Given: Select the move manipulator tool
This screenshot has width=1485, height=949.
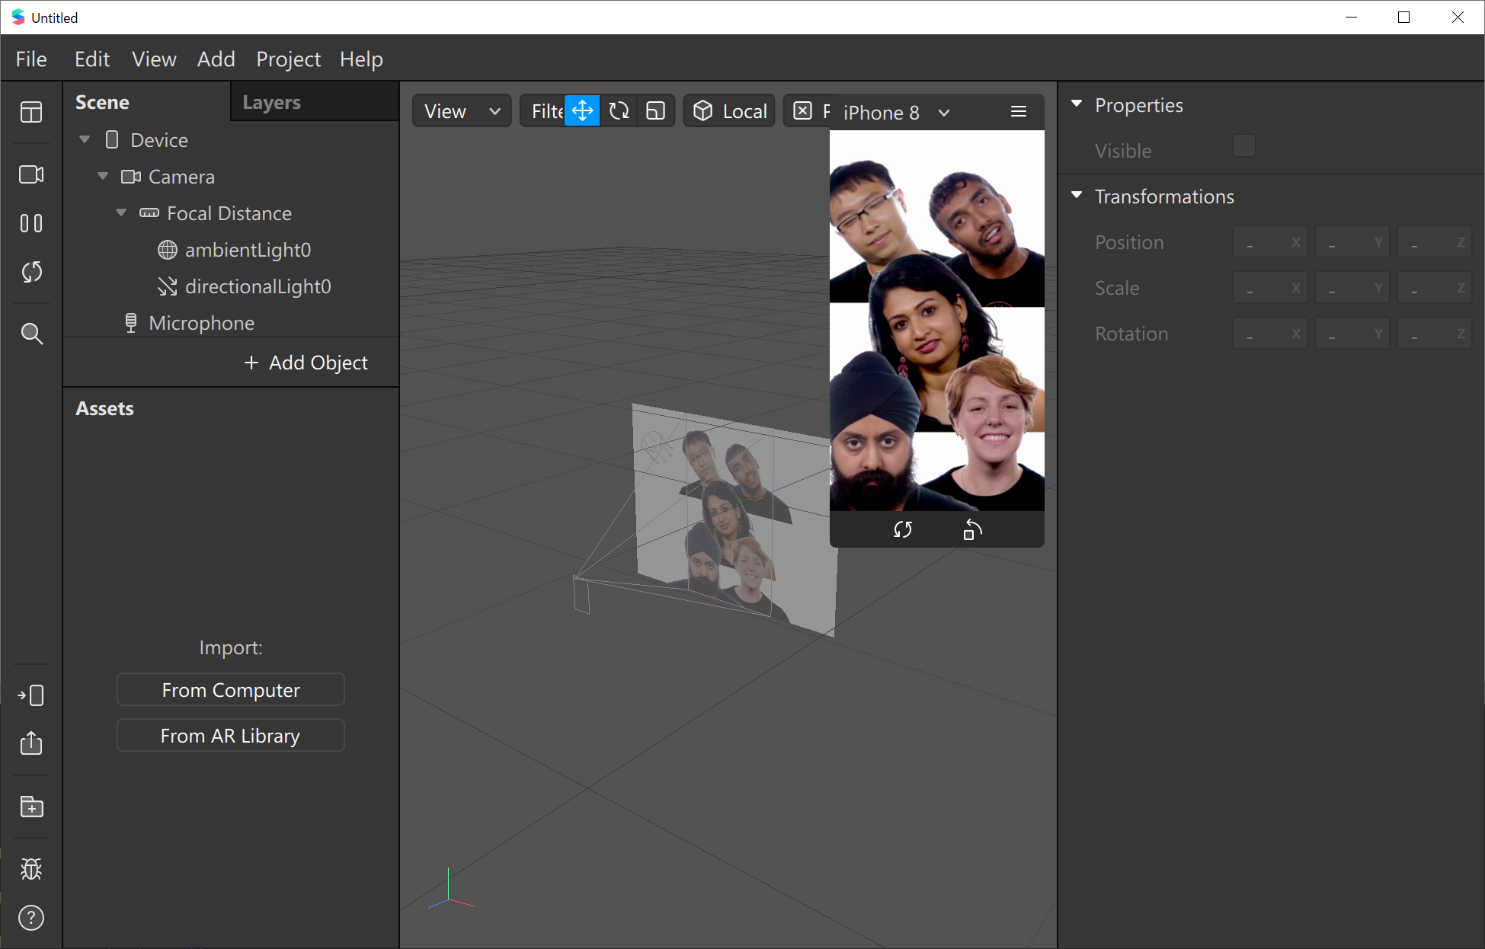Looking at the screenshot, I should tap(582, 111).
